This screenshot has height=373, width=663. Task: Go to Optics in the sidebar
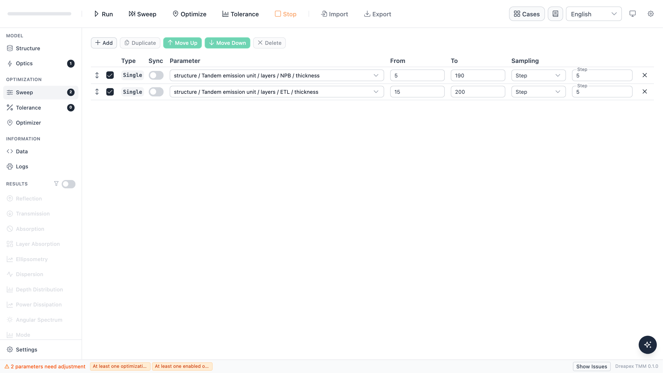(41, 63)
